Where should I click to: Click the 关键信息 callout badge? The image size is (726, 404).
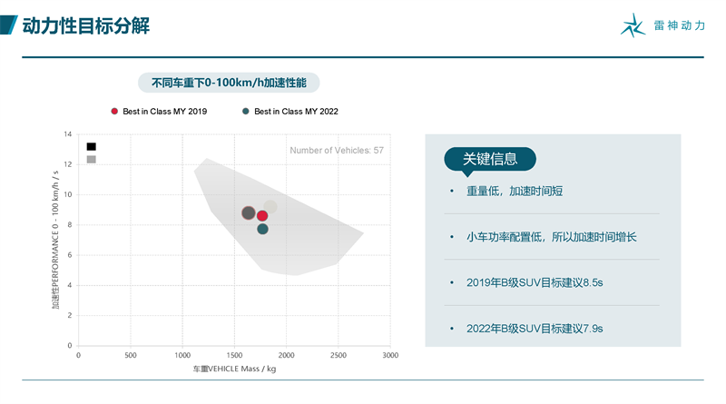tap(490, 160)
